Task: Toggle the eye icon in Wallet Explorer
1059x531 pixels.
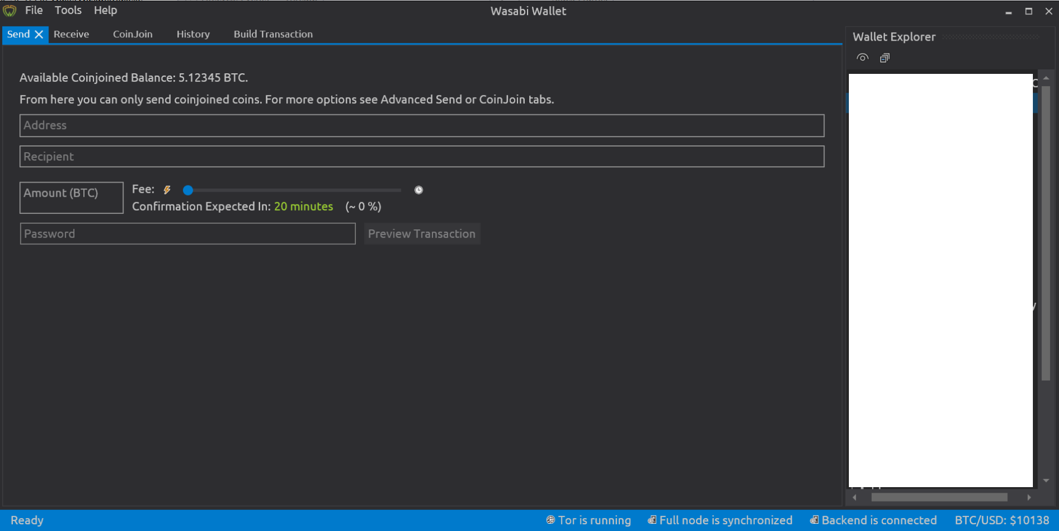Action: [862, 58]
